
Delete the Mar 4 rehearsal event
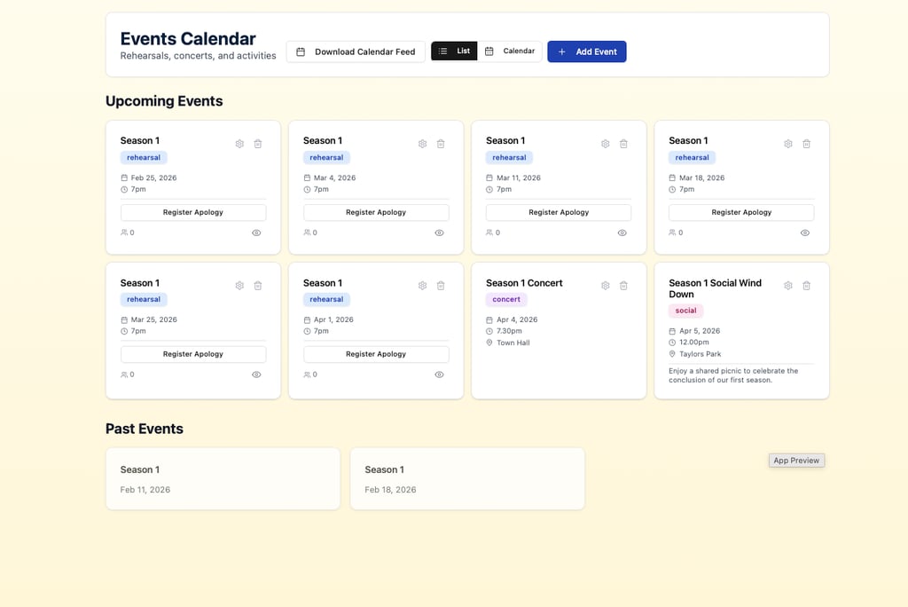(441, 144)
